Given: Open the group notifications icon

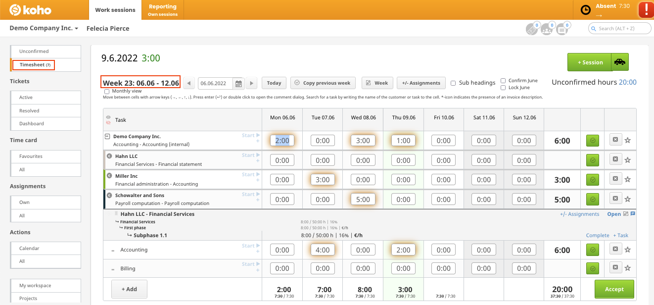Looking at the screenshot, I should tap(547, 29).
